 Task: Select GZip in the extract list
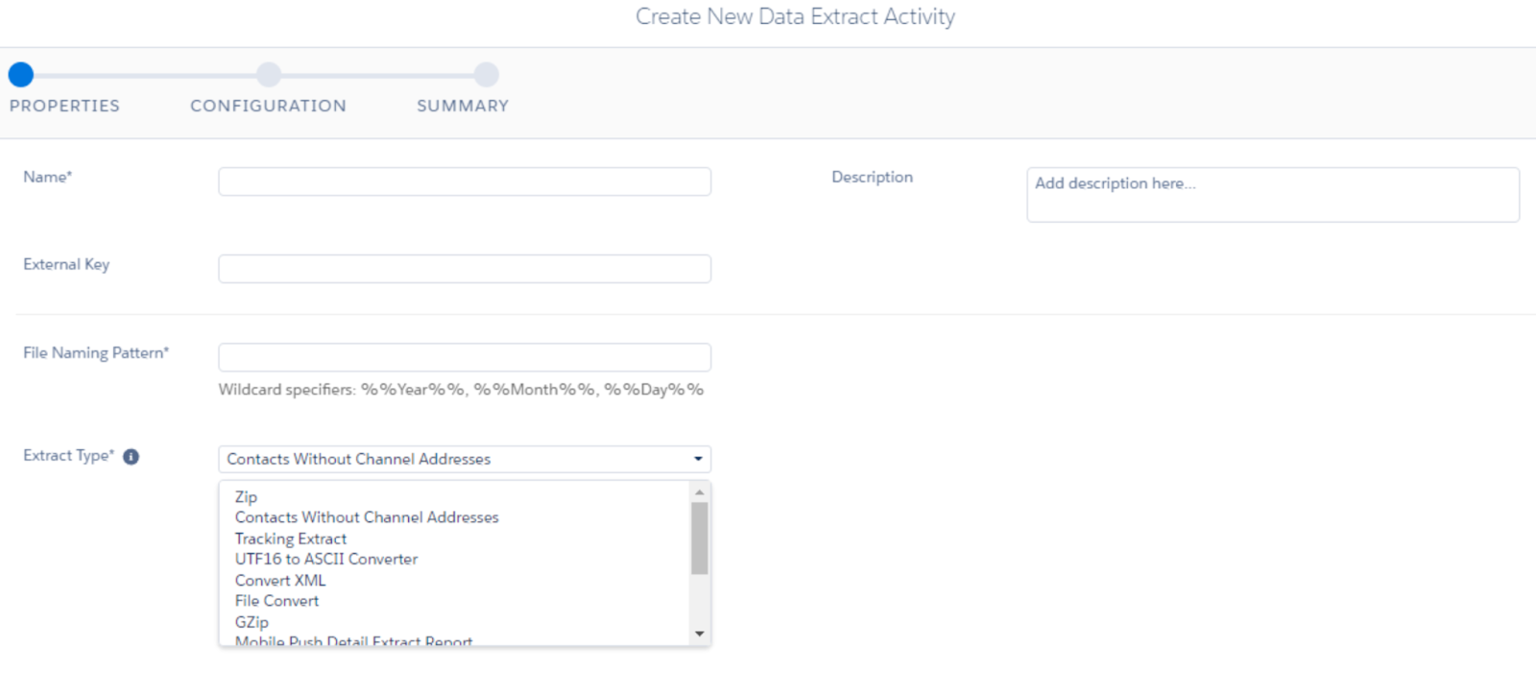[x=252, y=622]
